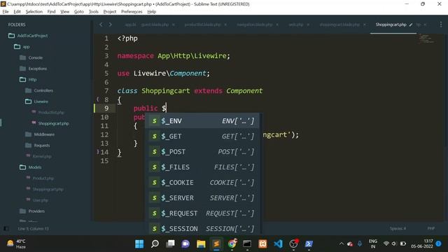Open the Chat app on taskbar
The height and width of the screenshot is (252, 448).
(x=185, y=244)
